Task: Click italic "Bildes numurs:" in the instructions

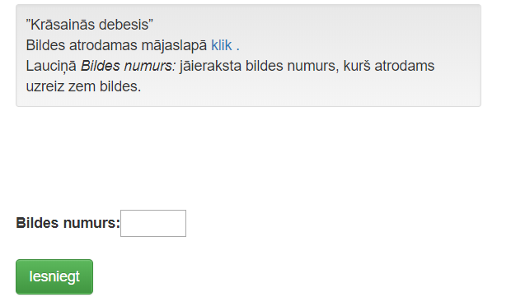Action: (x=128, y=66)
